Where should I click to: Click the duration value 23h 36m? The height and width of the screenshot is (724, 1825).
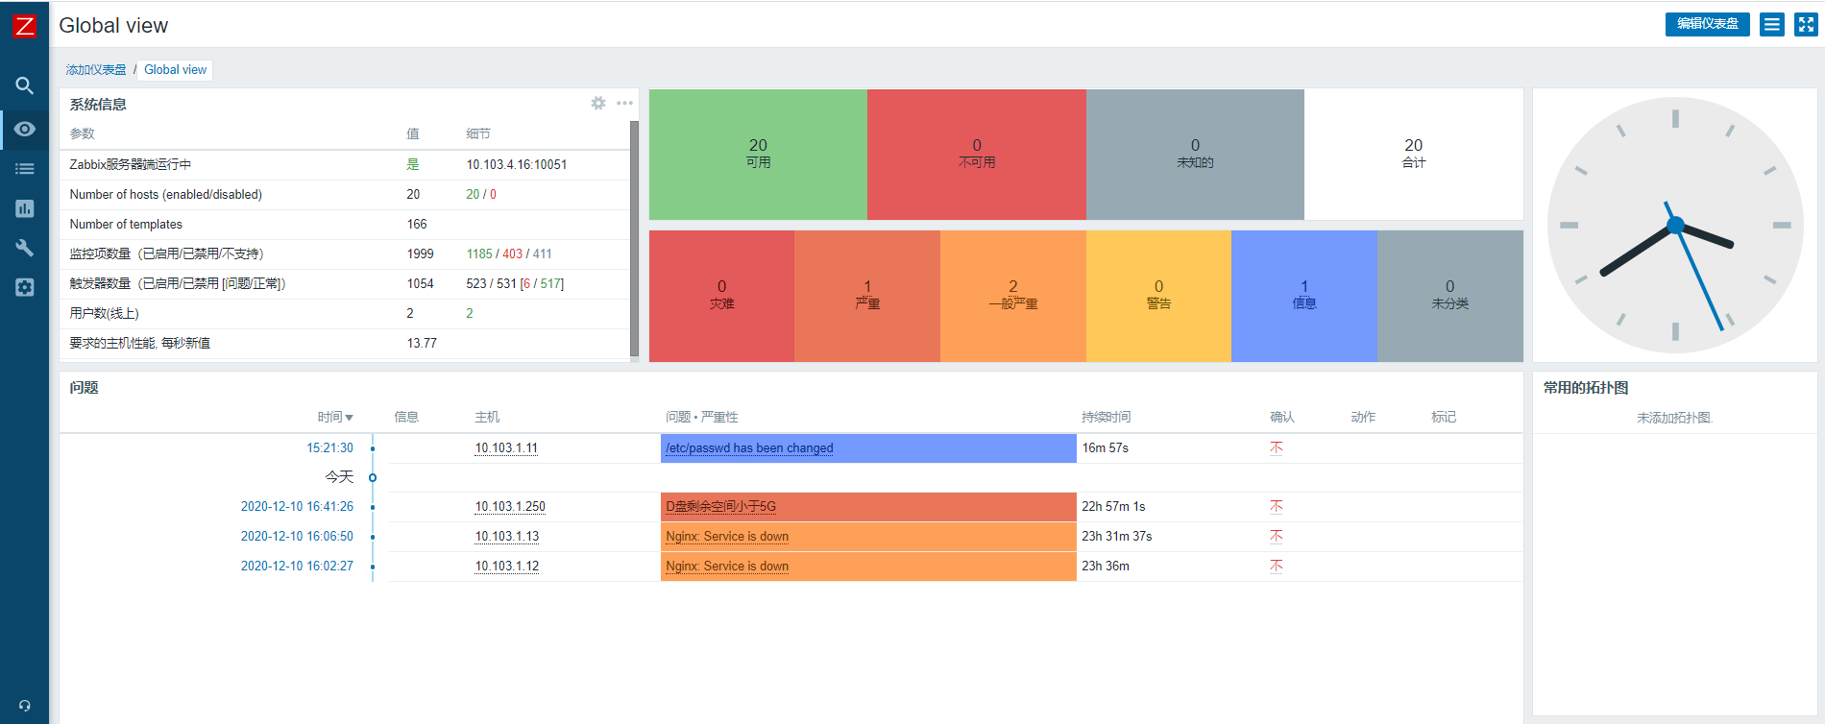point(1106,567)
